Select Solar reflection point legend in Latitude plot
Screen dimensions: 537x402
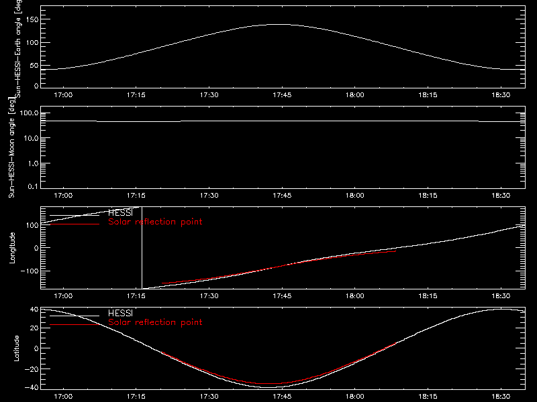click(155, 322)
